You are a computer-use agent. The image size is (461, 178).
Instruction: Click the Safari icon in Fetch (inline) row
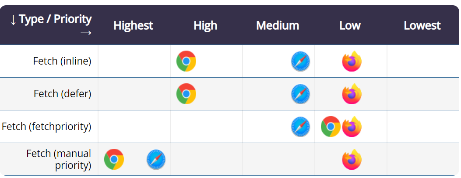click(300, 61)
